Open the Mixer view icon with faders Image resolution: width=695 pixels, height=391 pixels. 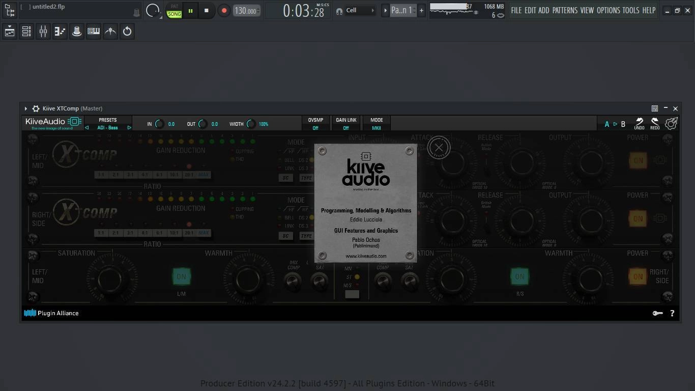(43, 32)
